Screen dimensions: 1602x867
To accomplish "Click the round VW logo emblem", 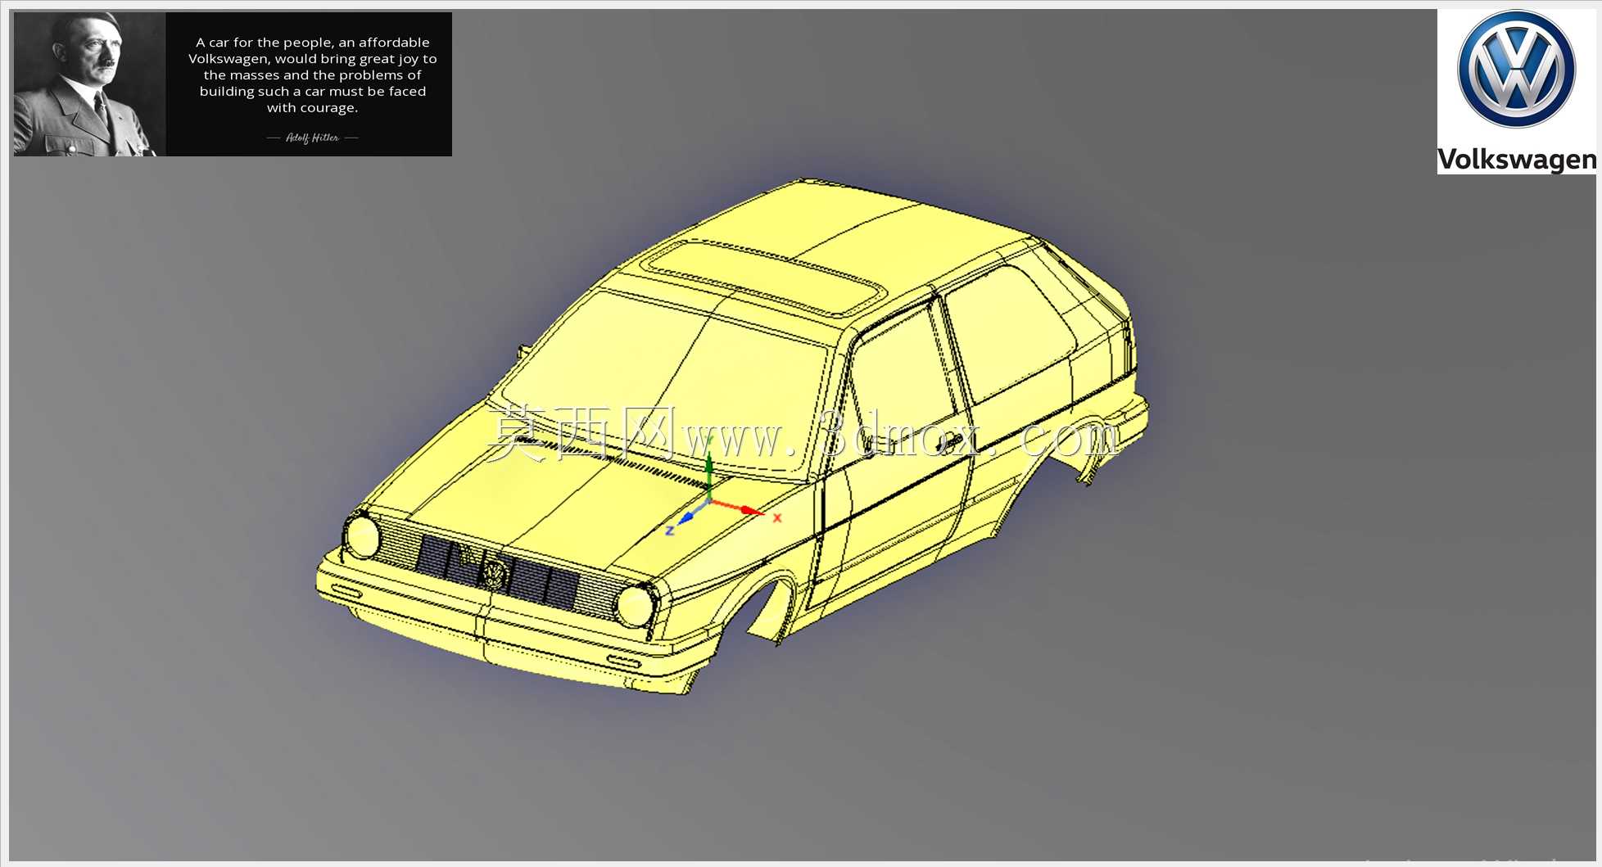I will point(1516,69).
